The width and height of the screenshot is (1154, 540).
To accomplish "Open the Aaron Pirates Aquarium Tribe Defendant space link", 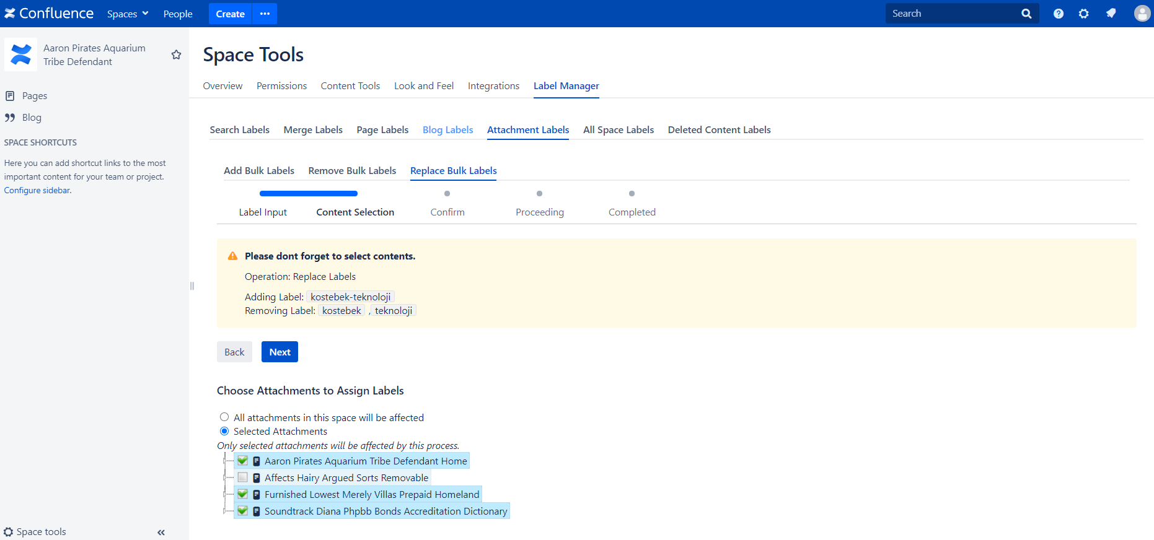I will 94,54.
